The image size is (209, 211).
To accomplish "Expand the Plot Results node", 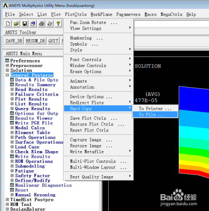I will coord(12,99).
